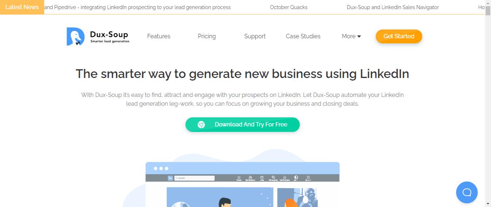The width and height of the screenshot is (491, 207).
Task: Click Download And Try For Free
Action: [250, 125]
